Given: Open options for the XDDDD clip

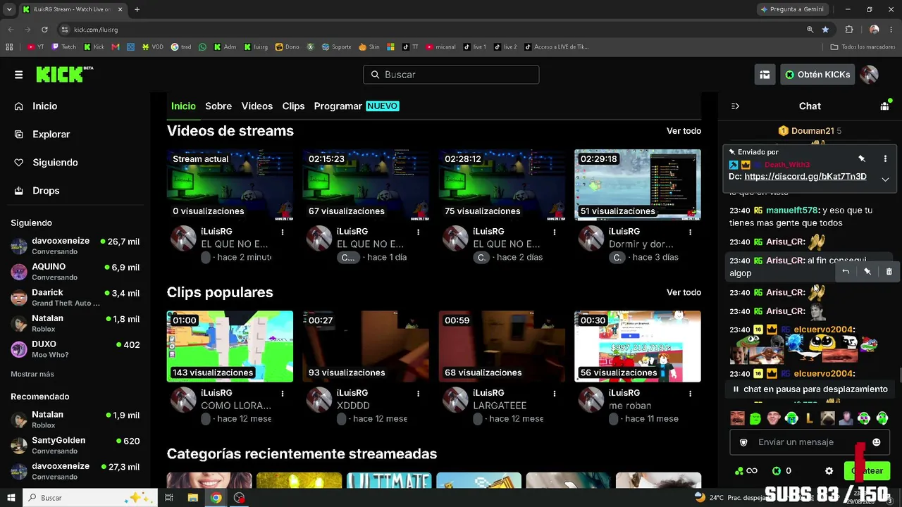Looking at the screenshot, I should point(419,394).
